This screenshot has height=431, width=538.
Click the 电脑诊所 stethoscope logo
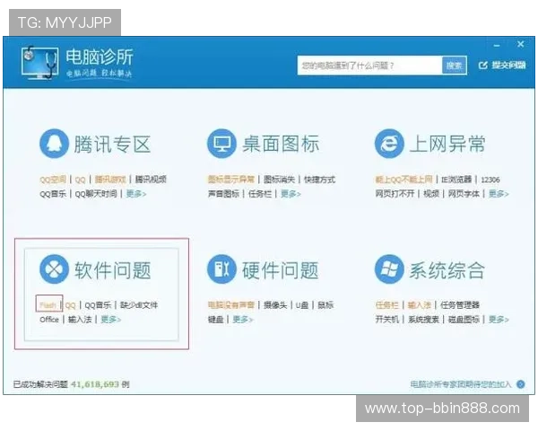[39, 63]
